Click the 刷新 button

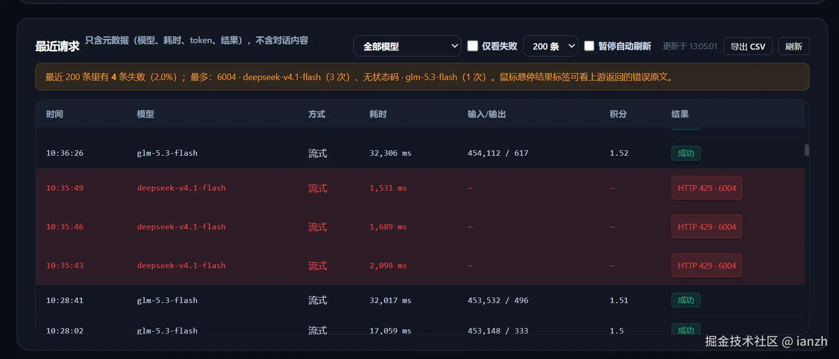pyautogui.click(x=794, y=46)
